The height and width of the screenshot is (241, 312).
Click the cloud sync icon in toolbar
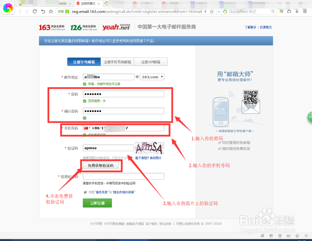point(289,11)
